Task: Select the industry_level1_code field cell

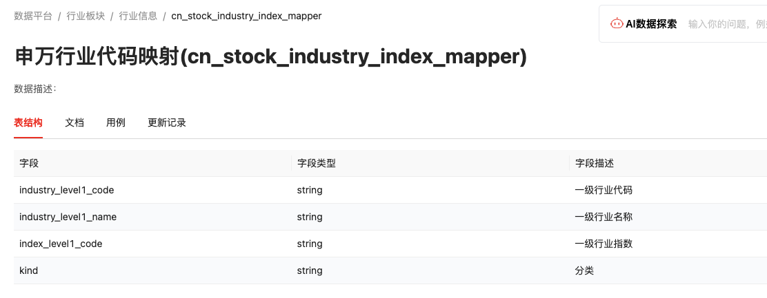Action: [x=67, y=190]
